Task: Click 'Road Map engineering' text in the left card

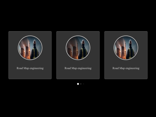Action: click(30, 68)
